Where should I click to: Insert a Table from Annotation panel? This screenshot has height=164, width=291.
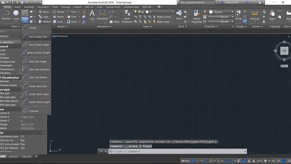point(114,22)
